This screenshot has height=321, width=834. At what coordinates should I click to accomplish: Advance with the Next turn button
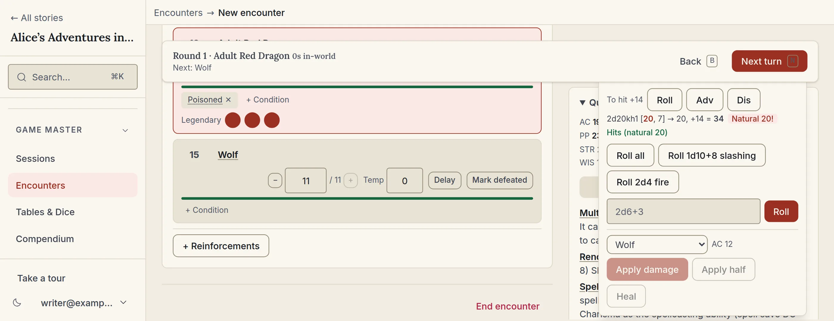[x=769, y=61]
